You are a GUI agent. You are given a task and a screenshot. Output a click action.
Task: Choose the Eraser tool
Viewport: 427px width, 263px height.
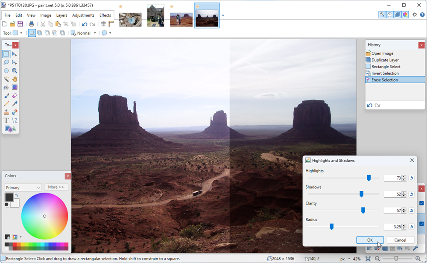click(15, 96)
